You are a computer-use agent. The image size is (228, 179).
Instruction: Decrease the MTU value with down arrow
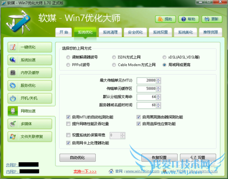pos(158,82)
